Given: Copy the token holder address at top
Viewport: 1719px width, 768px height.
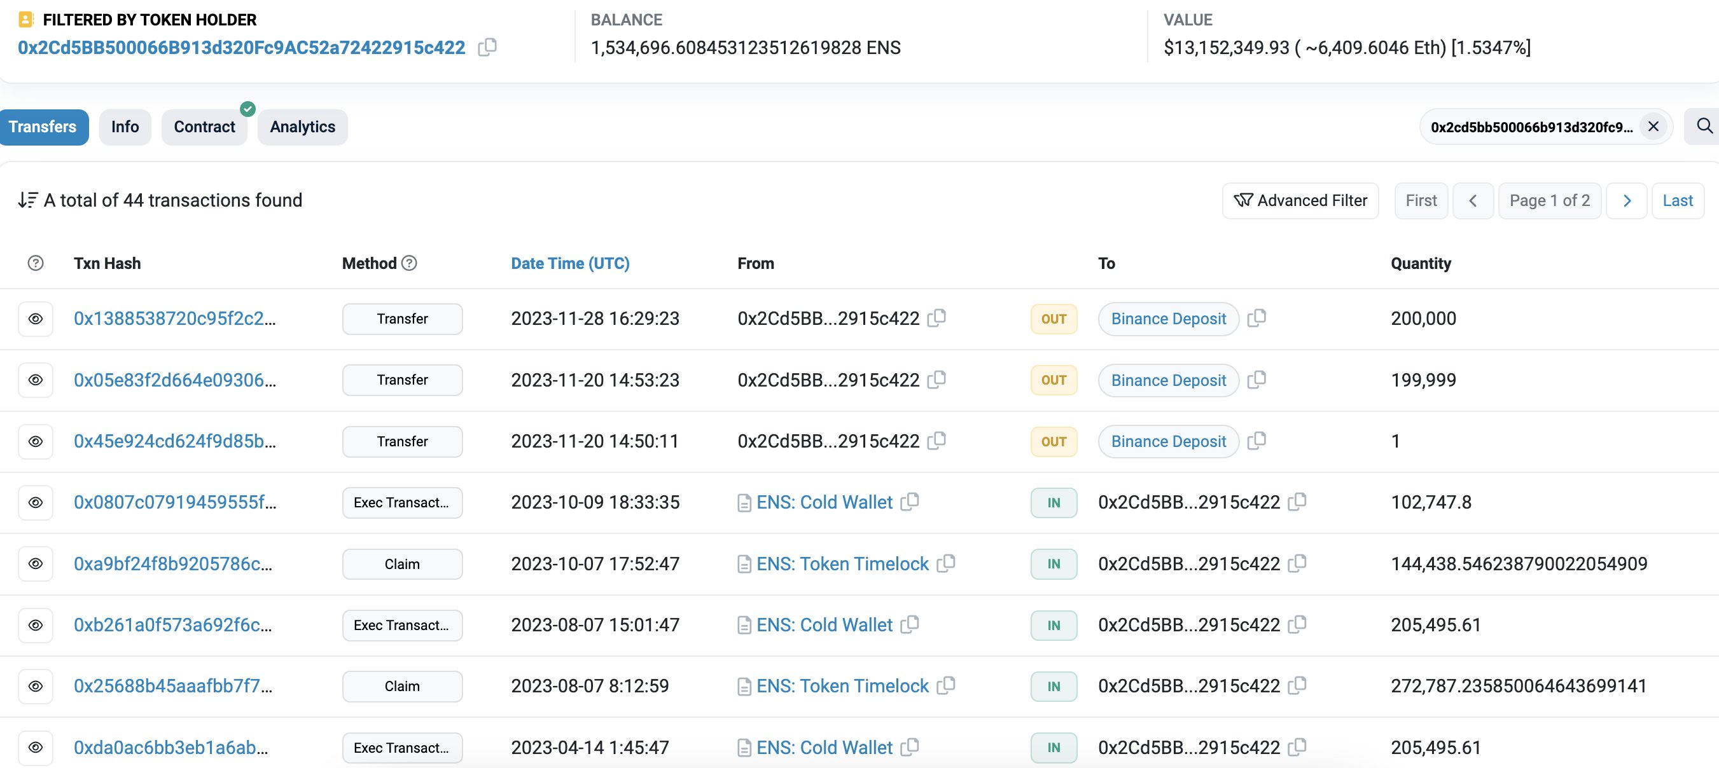Looking at the screenshot, I should point(487,47).
